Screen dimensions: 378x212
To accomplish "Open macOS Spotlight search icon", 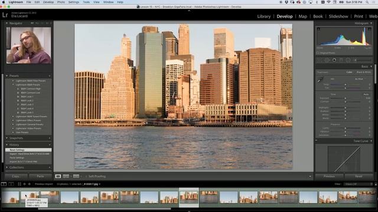I will (367, 2).
